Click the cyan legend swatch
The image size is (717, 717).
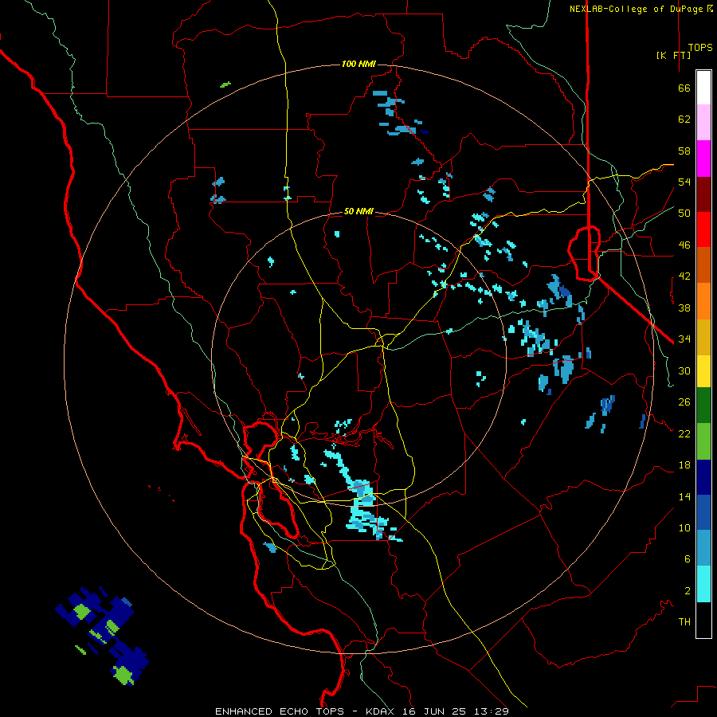point(703,584)
